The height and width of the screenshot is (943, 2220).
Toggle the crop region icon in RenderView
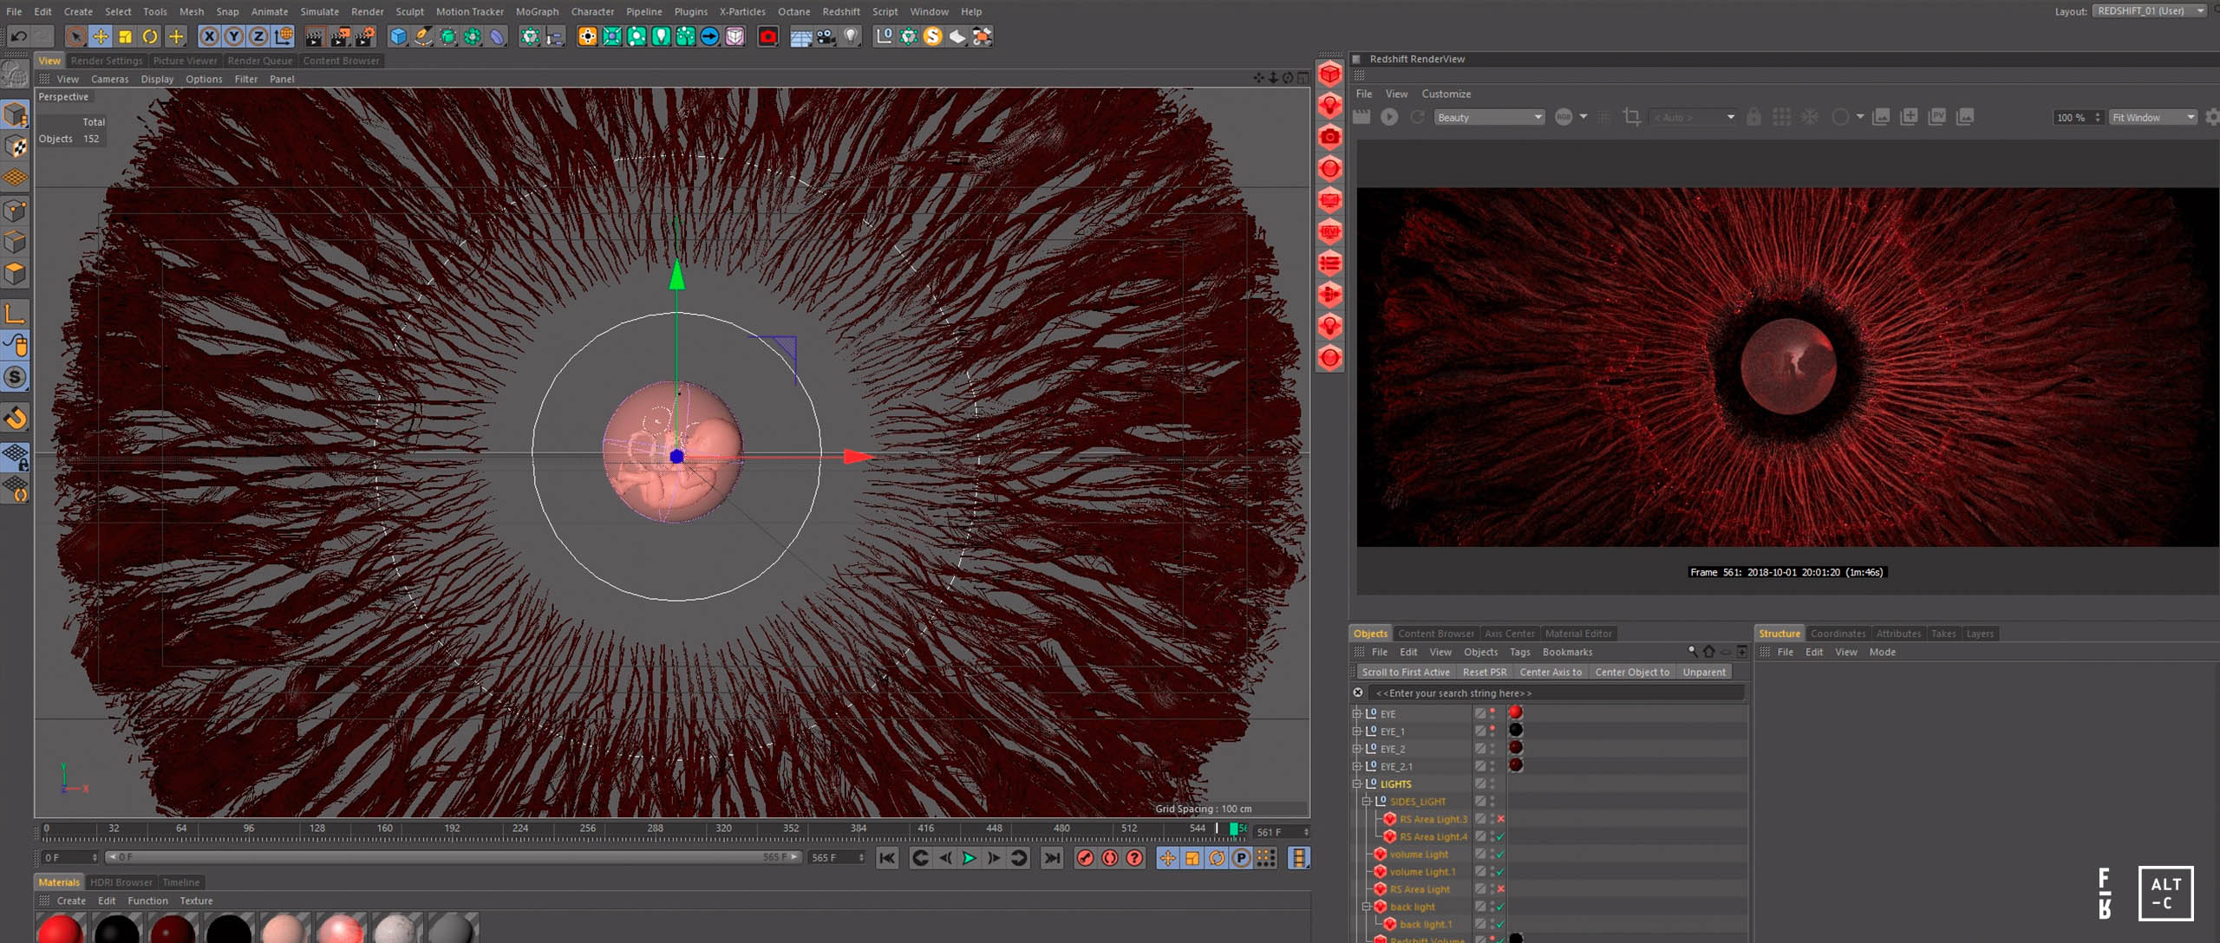coord(1631,117)
